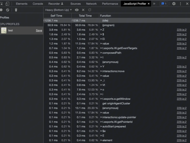Click the exclude selected function X icon
Viewport: 190px width, 143px height.
pos(83,10)
